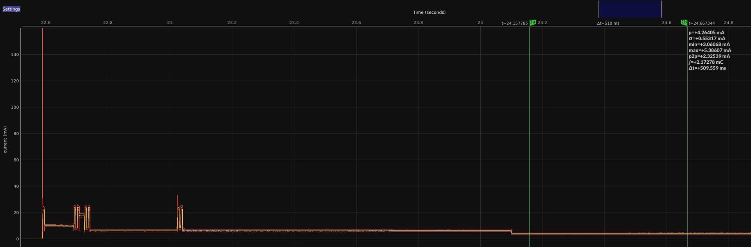Click the 140 tick on the current axis
751x247 pixels.
click(x=15, y=55)
